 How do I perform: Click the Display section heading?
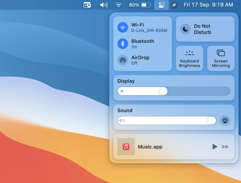pos(126,81)
